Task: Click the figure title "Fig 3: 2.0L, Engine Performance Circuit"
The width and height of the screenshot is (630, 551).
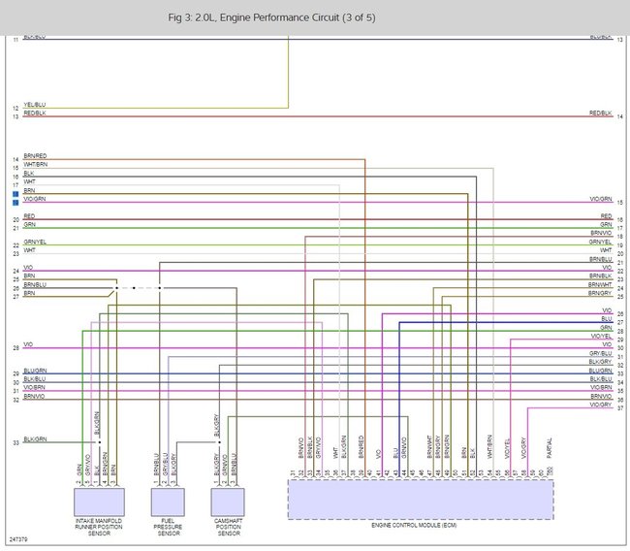Action: (x=271, y=17)
